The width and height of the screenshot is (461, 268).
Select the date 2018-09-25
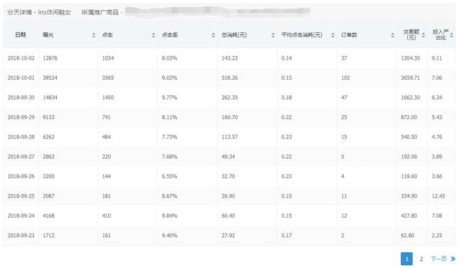point(21,196)
